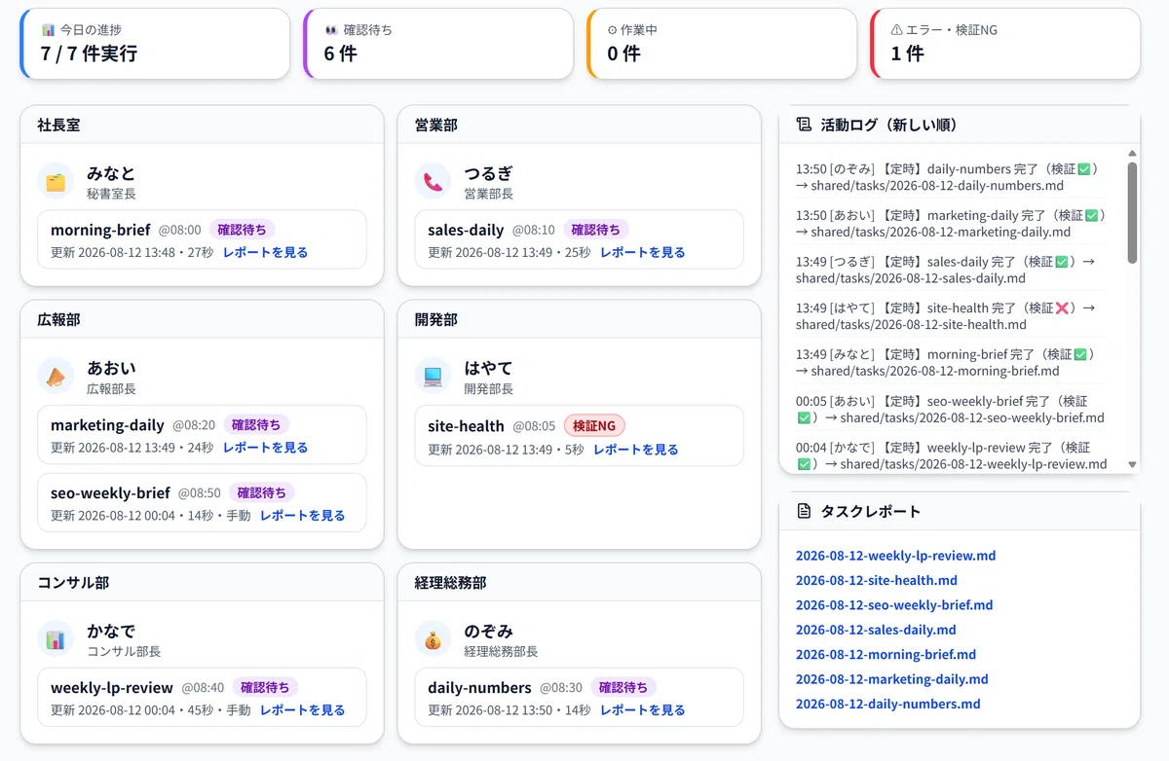Click the 13:49 みなと morning-brief log entry
Image resolution: width=1169 pixels, height=761 pixels.
[951, 362]
